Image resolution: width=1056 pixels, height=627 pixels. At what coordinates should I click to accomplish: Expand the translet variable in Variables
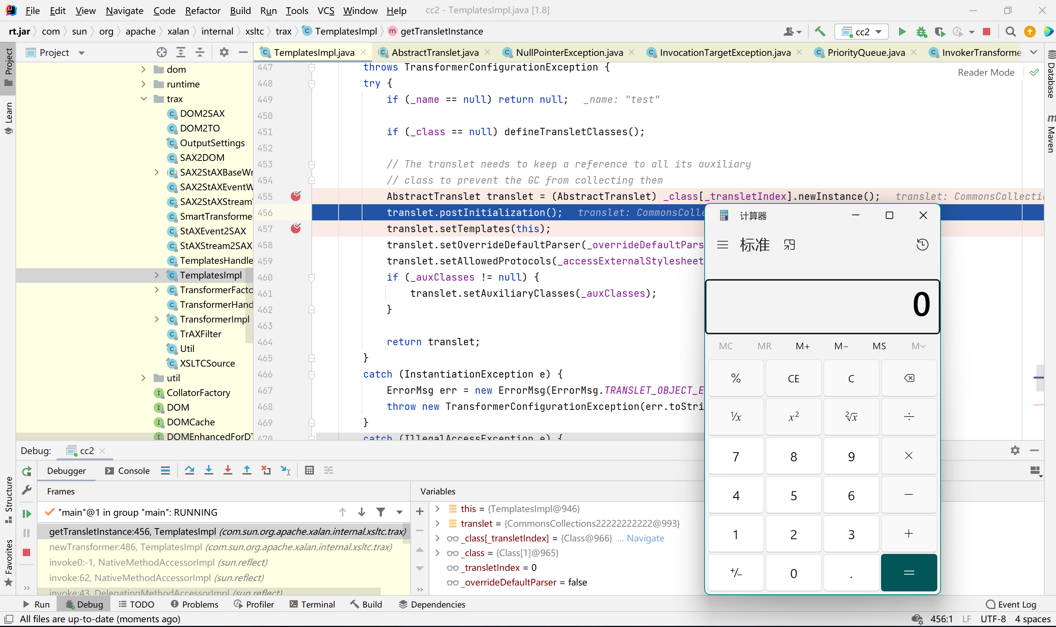[x=437, y=523]
